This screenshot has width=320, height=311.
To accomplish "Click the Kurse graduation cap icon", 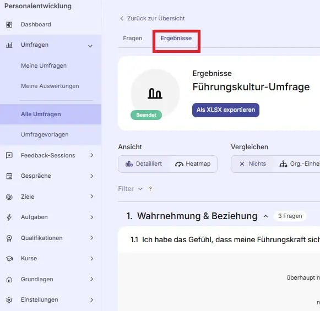I will click(9, 259).
